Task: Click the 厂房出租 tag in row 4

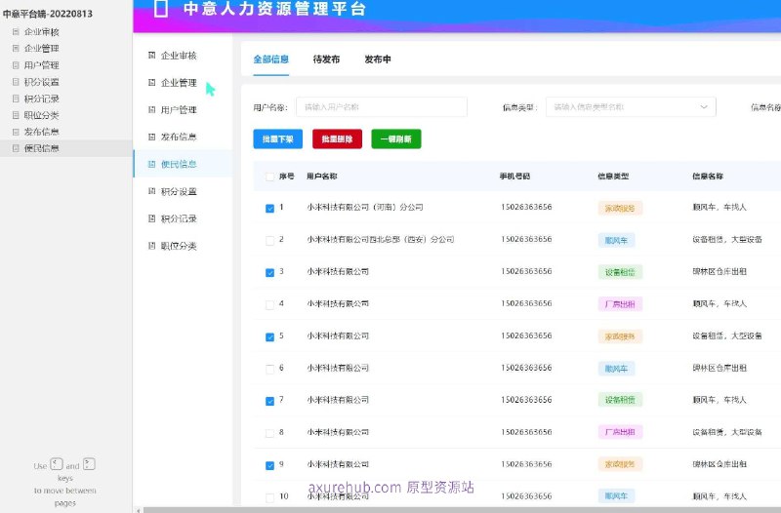Action: point(620,304)
